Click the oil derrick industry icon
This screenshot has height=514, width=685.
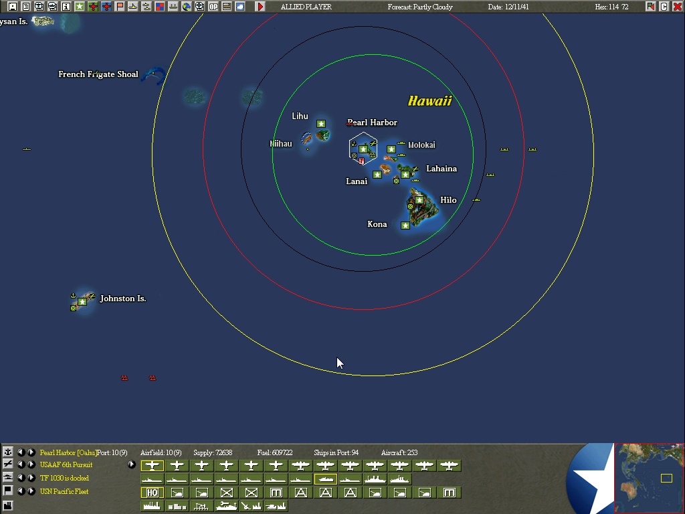[201, 506]
